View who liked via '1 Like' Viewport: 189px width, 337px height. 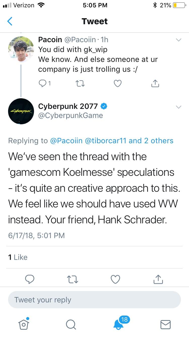18,257
